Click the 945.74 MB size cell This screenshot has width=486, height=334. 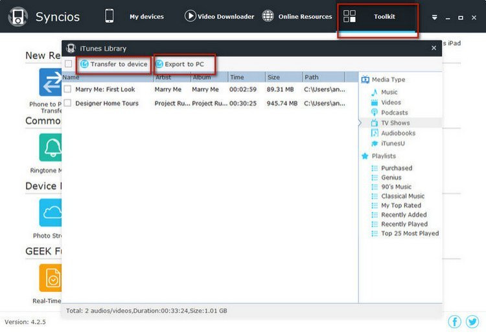[x=282, y=103]
